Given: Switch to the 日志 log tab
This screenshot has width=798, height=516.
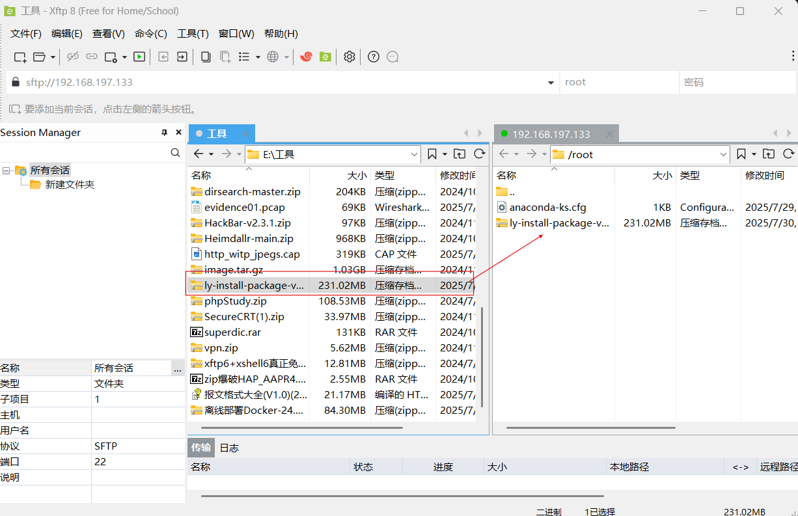Looking at the screenshot, I should (x=229, y=448).
